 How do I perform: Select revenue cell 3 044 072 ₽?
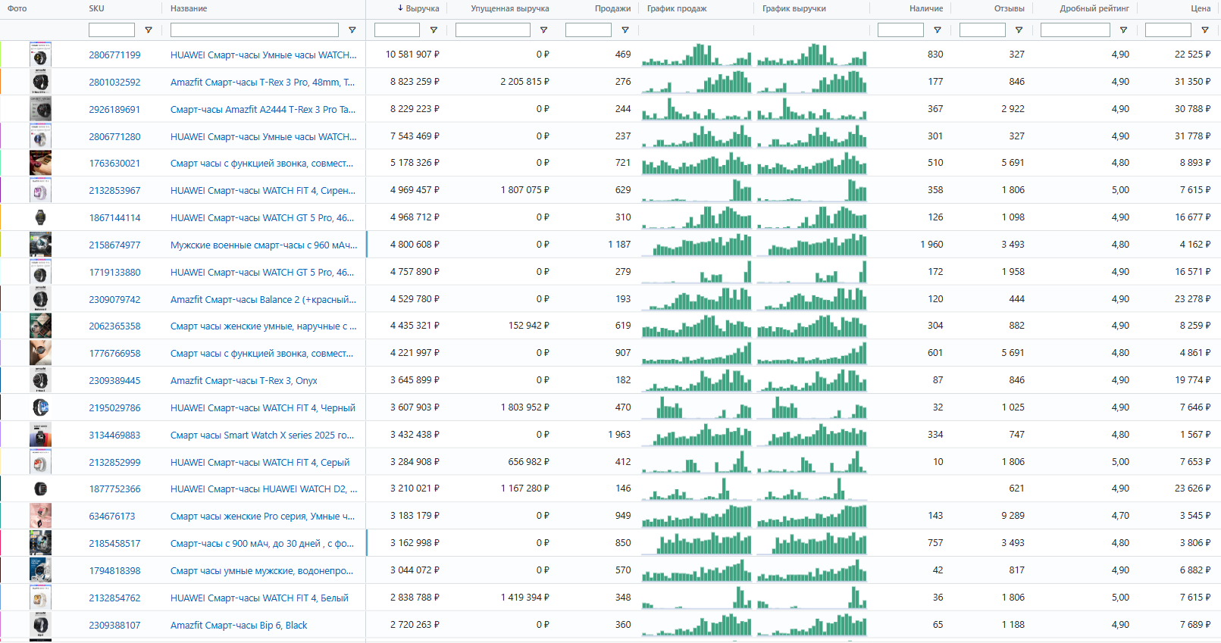[x=415, y=570]
